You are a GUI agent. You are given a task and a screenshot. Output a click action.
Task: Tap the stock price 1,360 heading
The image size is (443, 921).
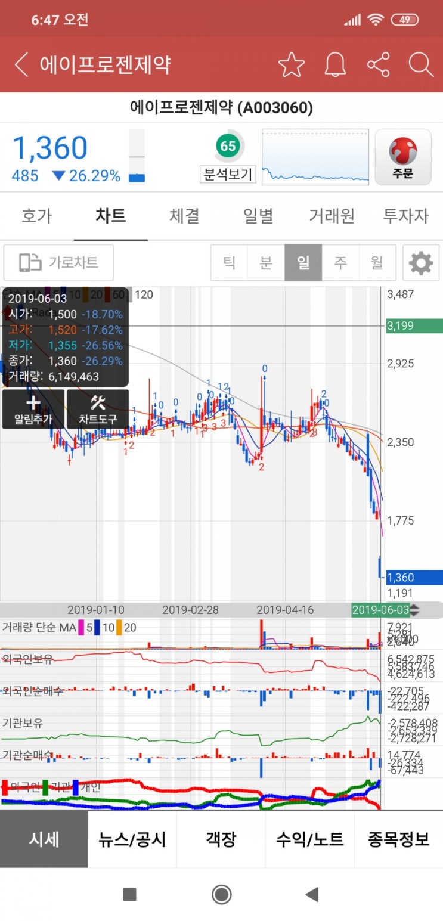pyautogui.click(x=50, y=148)
